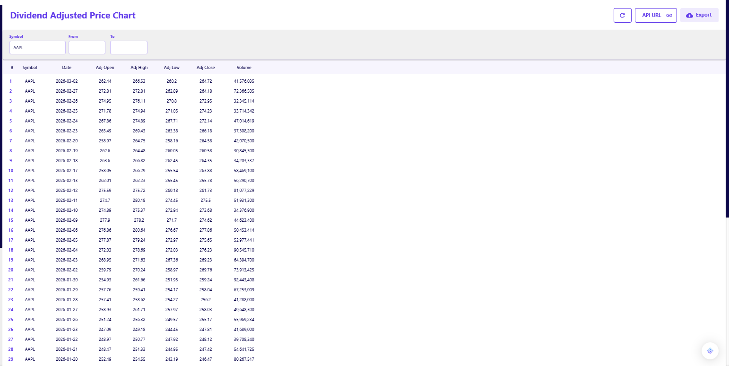Click the Volume column header
The width and height of the screenshot is (729, 366).
[244, 68]
